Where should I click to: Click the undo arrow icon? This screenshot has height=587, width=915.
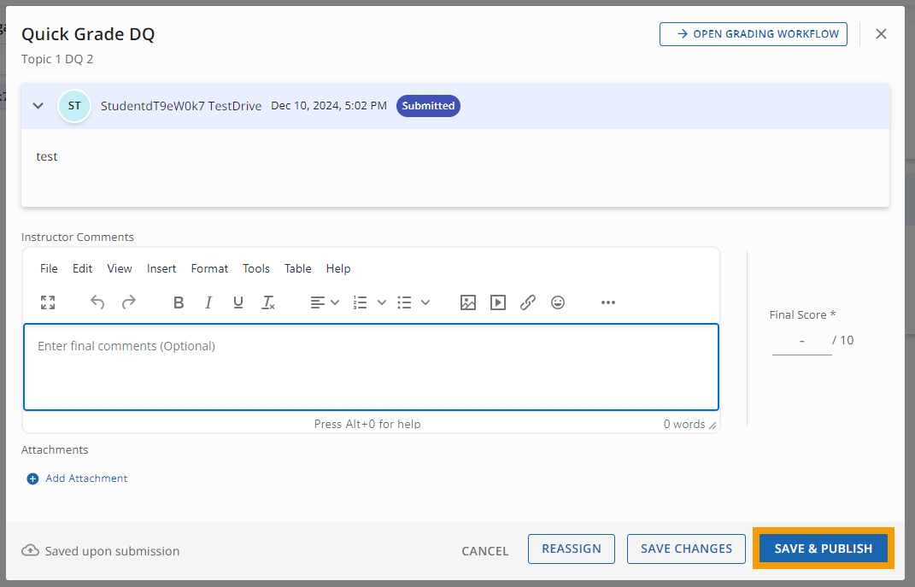click(97, 302)
